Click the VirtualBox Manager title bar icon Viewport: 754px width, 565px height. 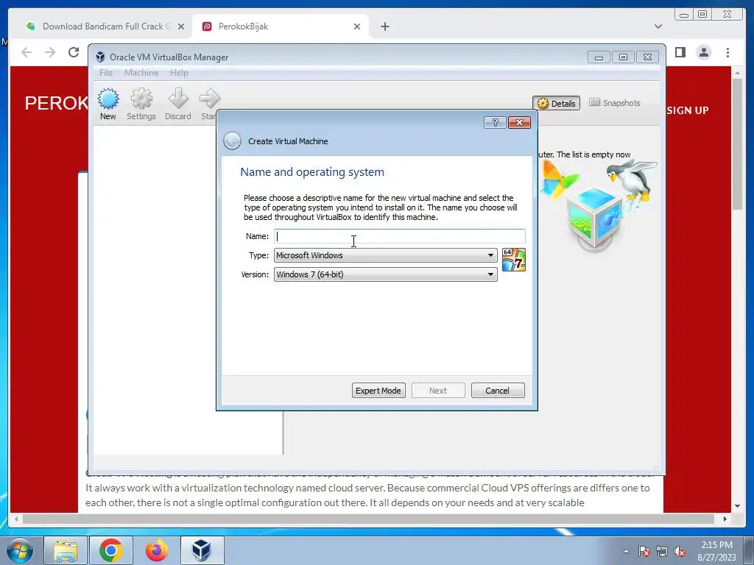[x=100, y=57]
